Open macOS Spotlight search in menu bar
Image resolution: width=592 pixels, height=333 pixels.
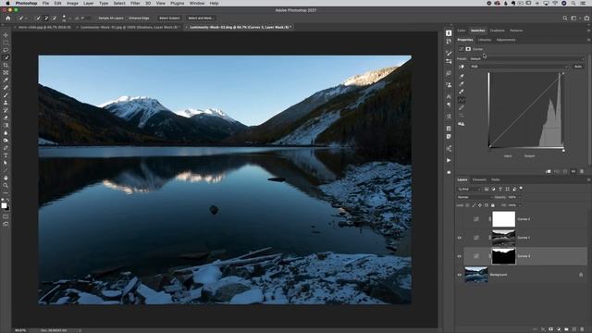pos(573,3)
